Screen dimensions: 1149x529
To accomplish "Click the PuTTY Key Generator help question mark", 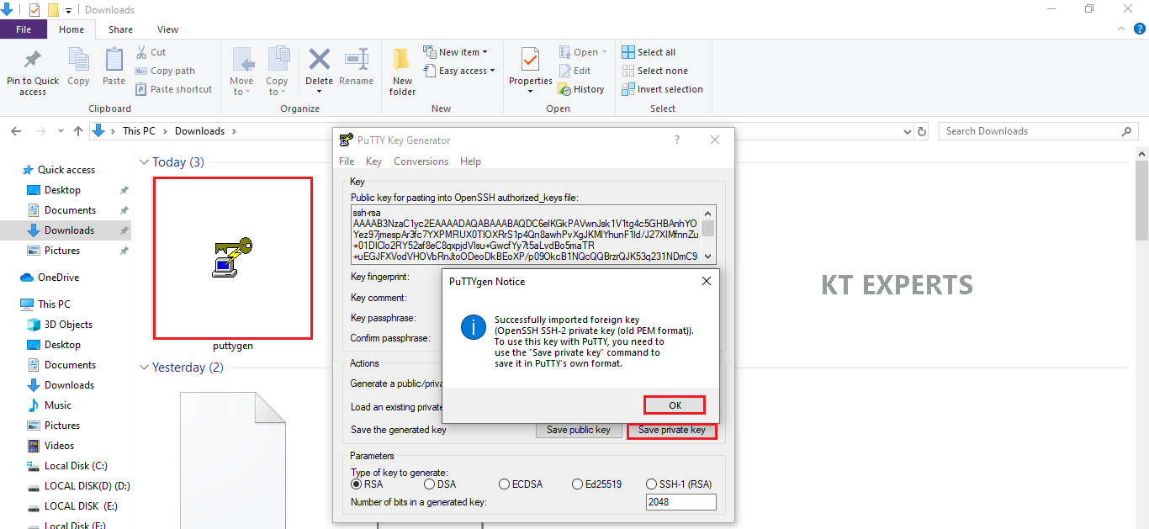I will [677, 140].
